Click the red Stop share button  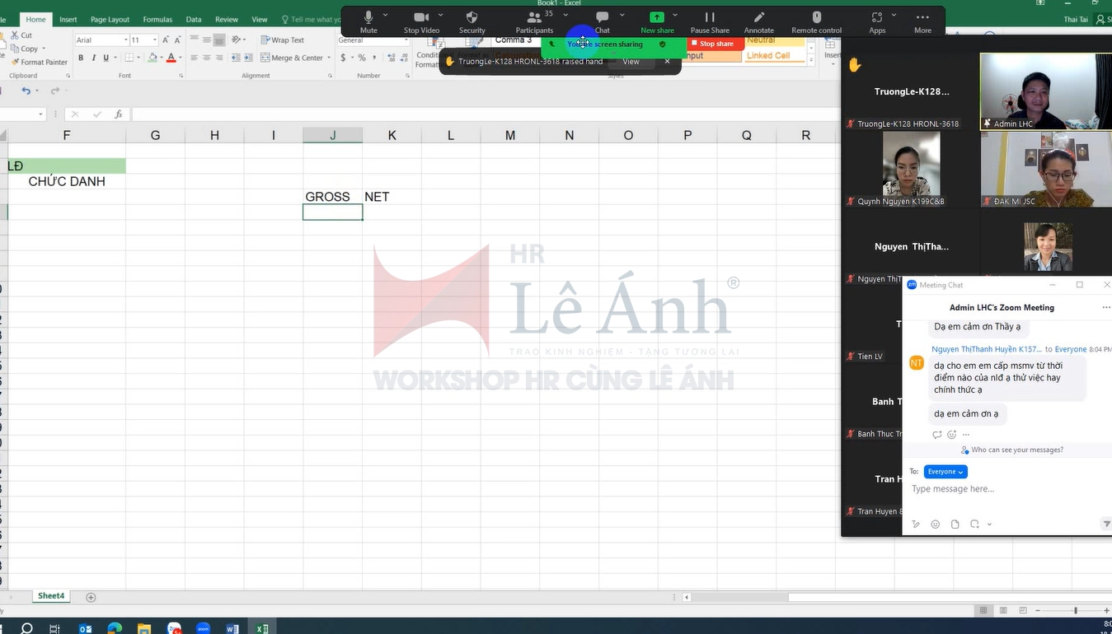tap(712, 44)
